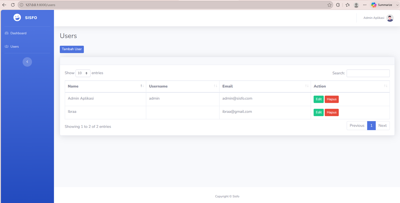400x203 pixels.
Task: Go back with browser back arrow
Action: [x=4, y=5]
